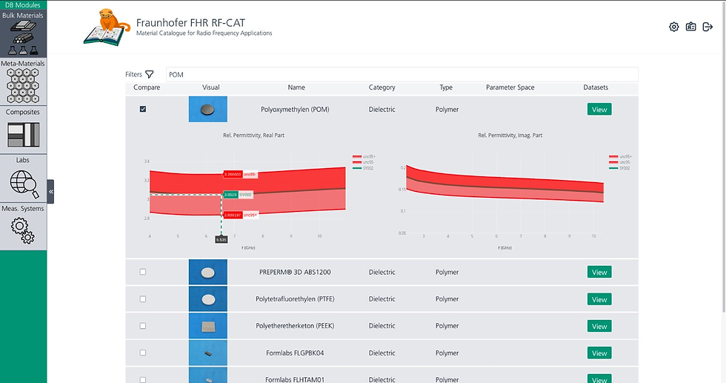Open the Formlabs FLGPBK04 thumbnail
The width and height of the screenshot is (726, 383).
click(x=208, y=353)
